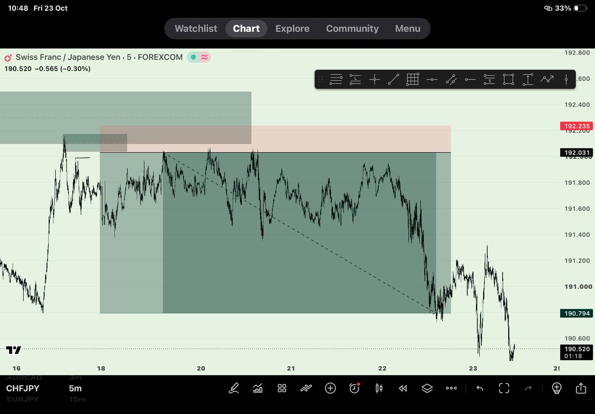Select the Cross line tool
Image resolution: width=595 pixels, height=414 pixels.
tap(374, 79)
